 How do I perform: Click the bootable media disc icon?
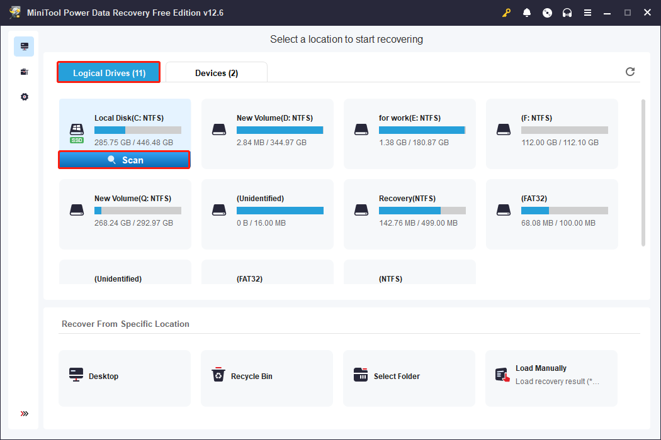click(547, 12)
